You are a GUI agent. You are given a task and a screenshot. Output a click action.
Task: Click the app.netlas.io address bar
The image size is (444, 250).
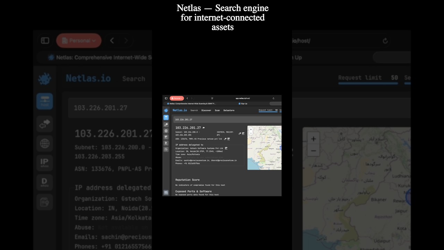tap(243, 98)
